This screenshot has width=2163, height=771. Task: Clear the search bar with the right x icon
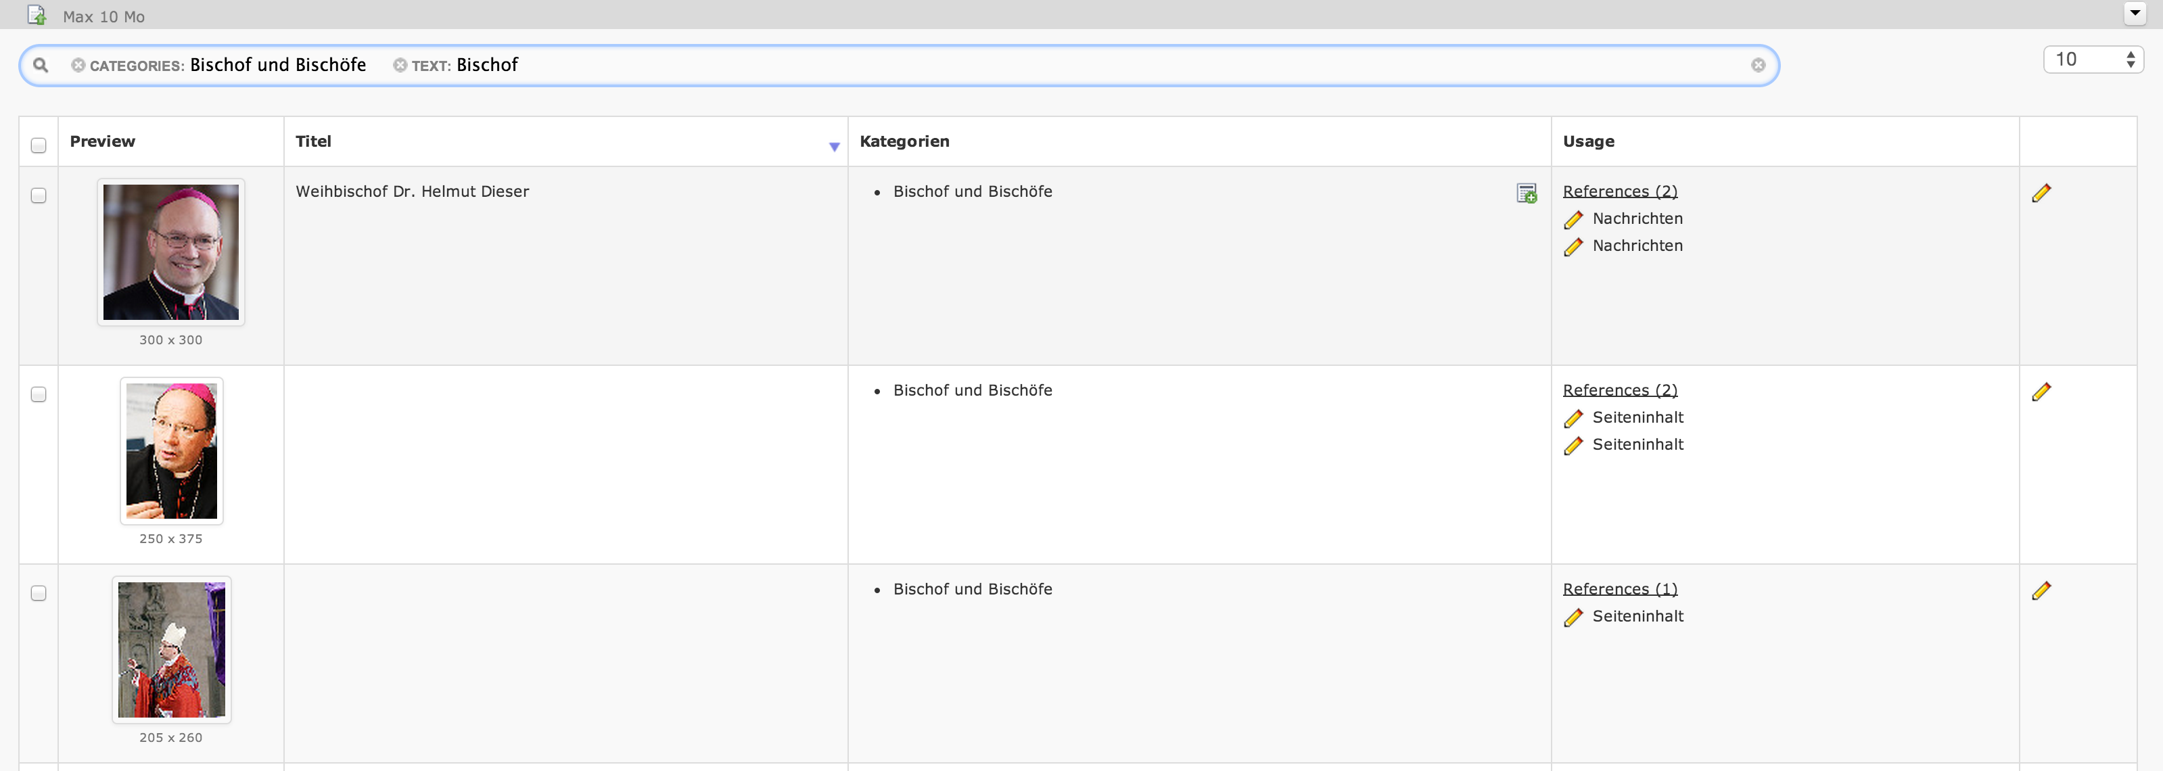(1759, 65)
